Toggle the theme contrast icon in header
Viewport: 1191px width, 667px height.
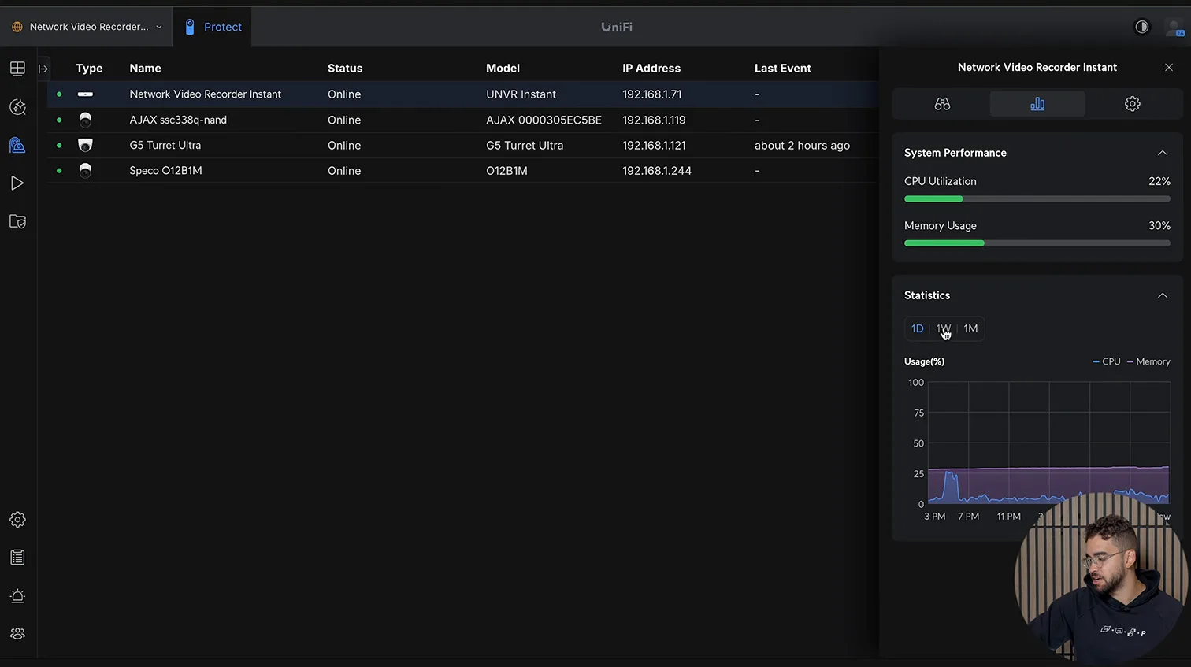1141,27
